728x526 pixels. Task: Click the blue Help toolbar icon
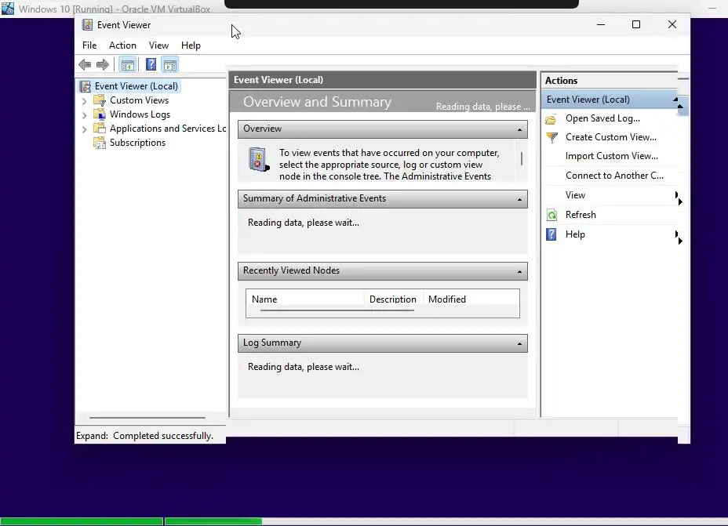coord(151,64)
